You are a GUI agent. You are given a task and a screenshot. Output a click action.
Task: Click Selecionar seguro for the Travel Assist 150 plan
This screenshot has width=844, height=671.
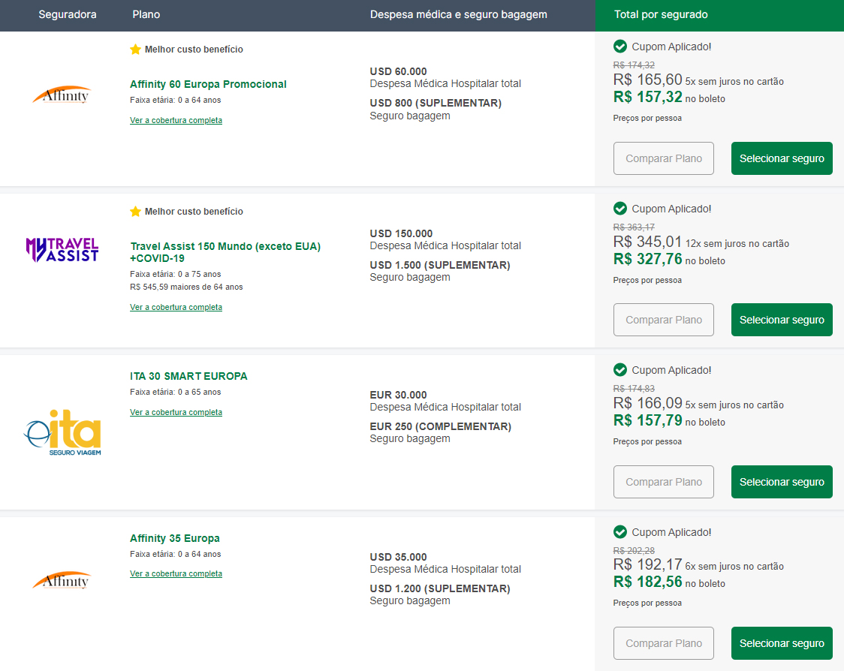pos(782,320)
